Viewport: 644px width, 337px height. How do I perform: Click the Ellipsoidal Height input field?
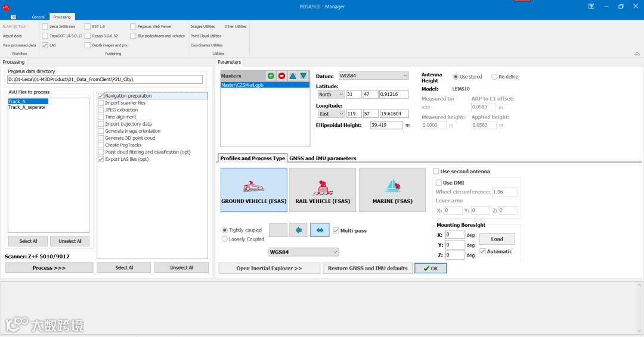(x=386, y=125)
